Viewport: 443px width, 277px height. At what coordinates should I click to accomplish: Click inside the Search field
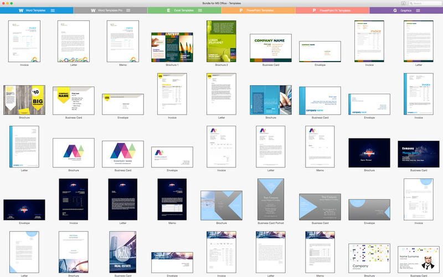tap(426, 3)
